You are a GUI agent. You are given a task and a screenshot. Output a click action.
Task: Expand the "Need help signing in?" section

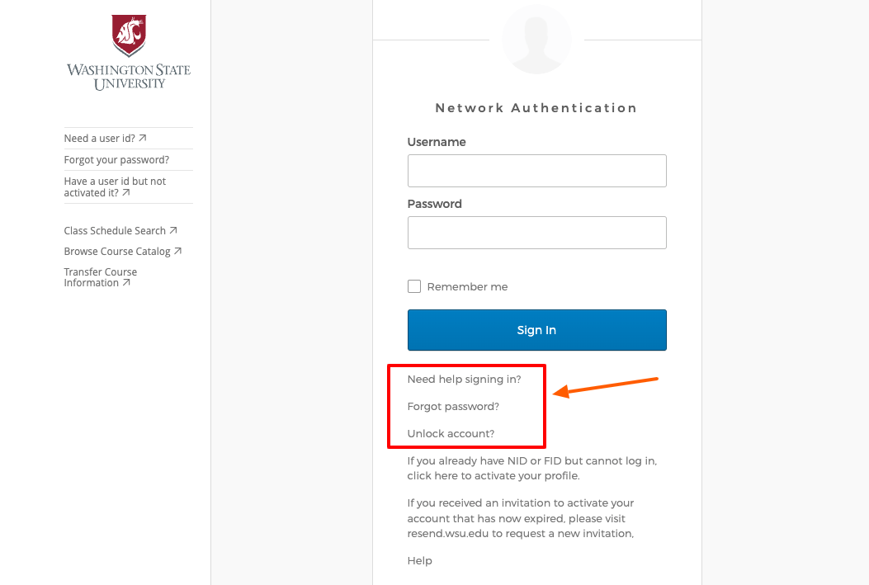[x=464, y=379]
